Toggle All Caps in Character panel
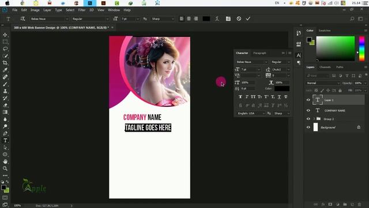369x208 pixels. click(253, 97)
